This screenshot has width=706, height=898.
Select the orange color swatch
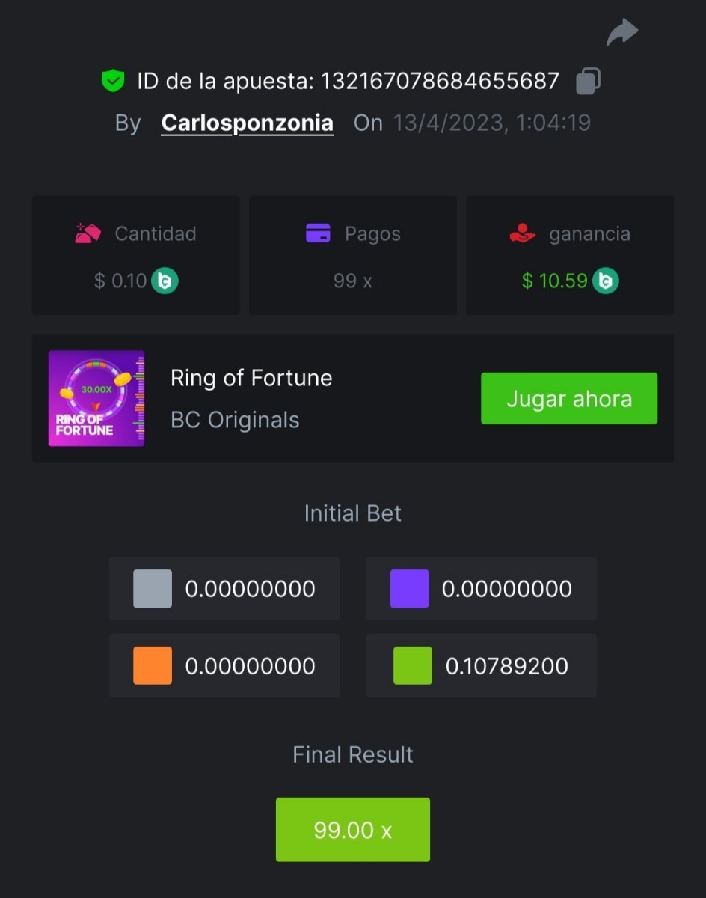(153, 665)
